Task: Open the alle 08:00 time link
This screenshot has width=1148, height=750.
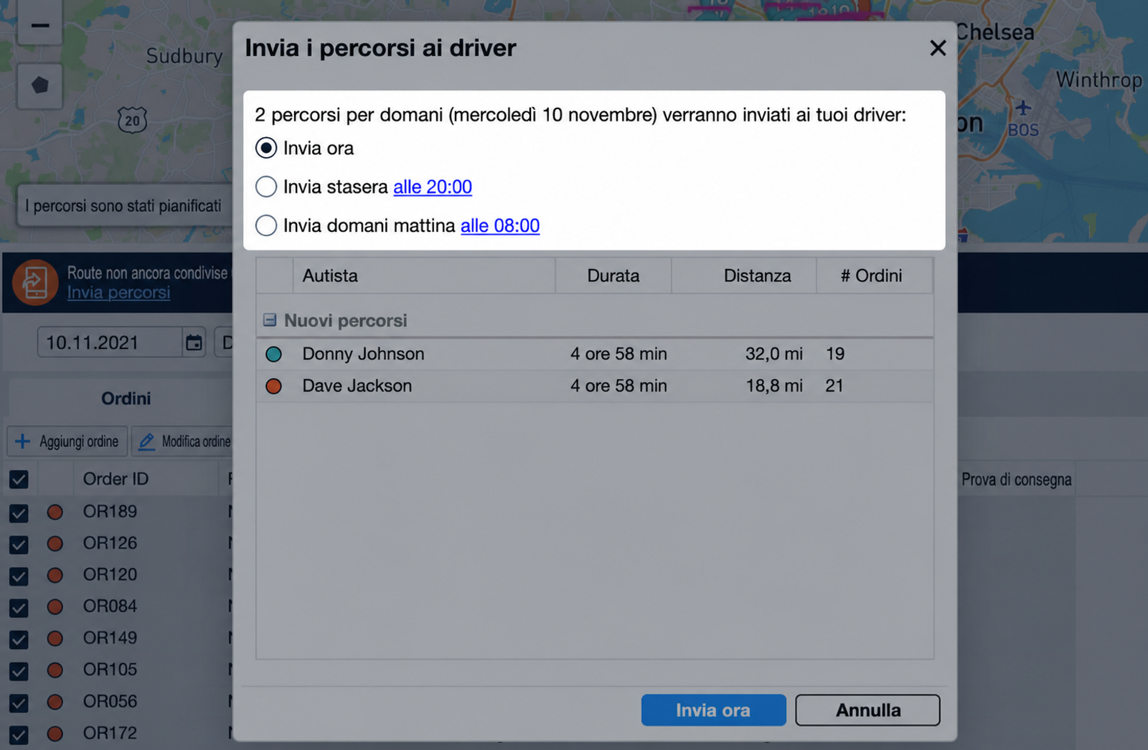Action: pos(500,225)
